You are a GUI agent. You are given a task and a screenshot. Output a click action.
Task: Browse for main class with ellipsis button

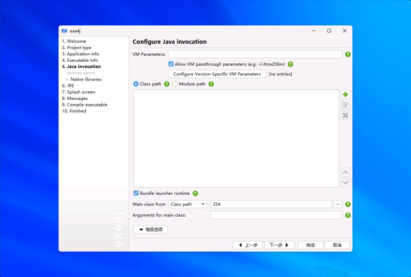pos(338,204)
